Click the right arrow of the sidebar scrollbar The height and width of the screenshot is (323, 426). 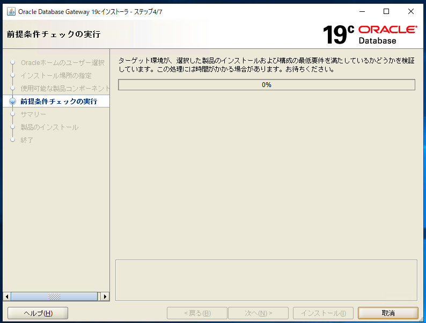tap(105, 297)
